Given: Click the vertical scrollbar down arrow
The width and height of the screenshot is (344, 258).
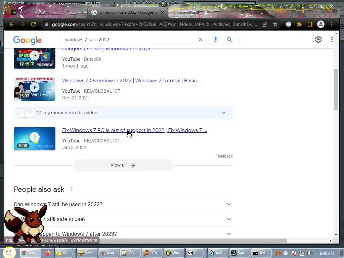Looking at the screenshot, I should click(x=336, y=235).
